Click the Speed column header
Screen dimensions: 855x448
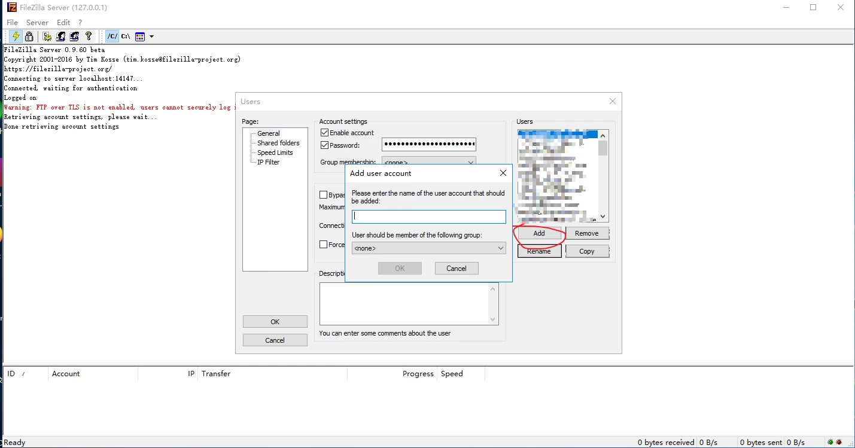point(461,374)
